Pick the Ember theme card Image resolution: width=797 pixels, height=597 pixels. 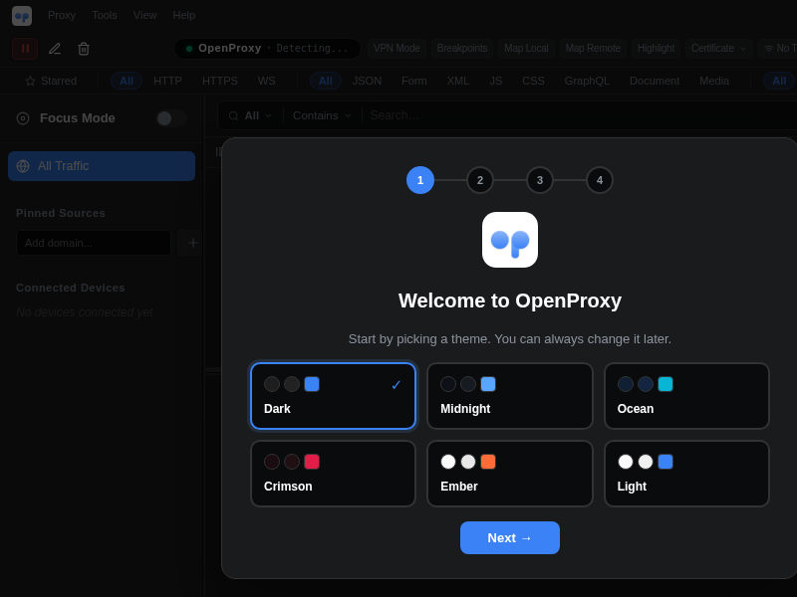coord(510,474)
